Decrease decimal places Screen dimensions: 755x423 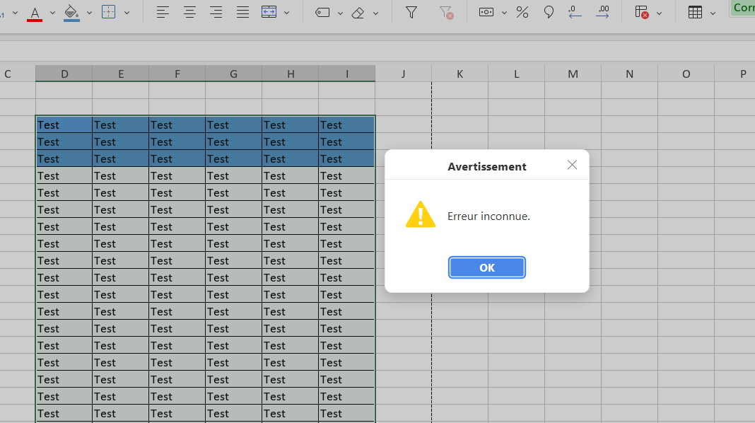click(575, 13)
